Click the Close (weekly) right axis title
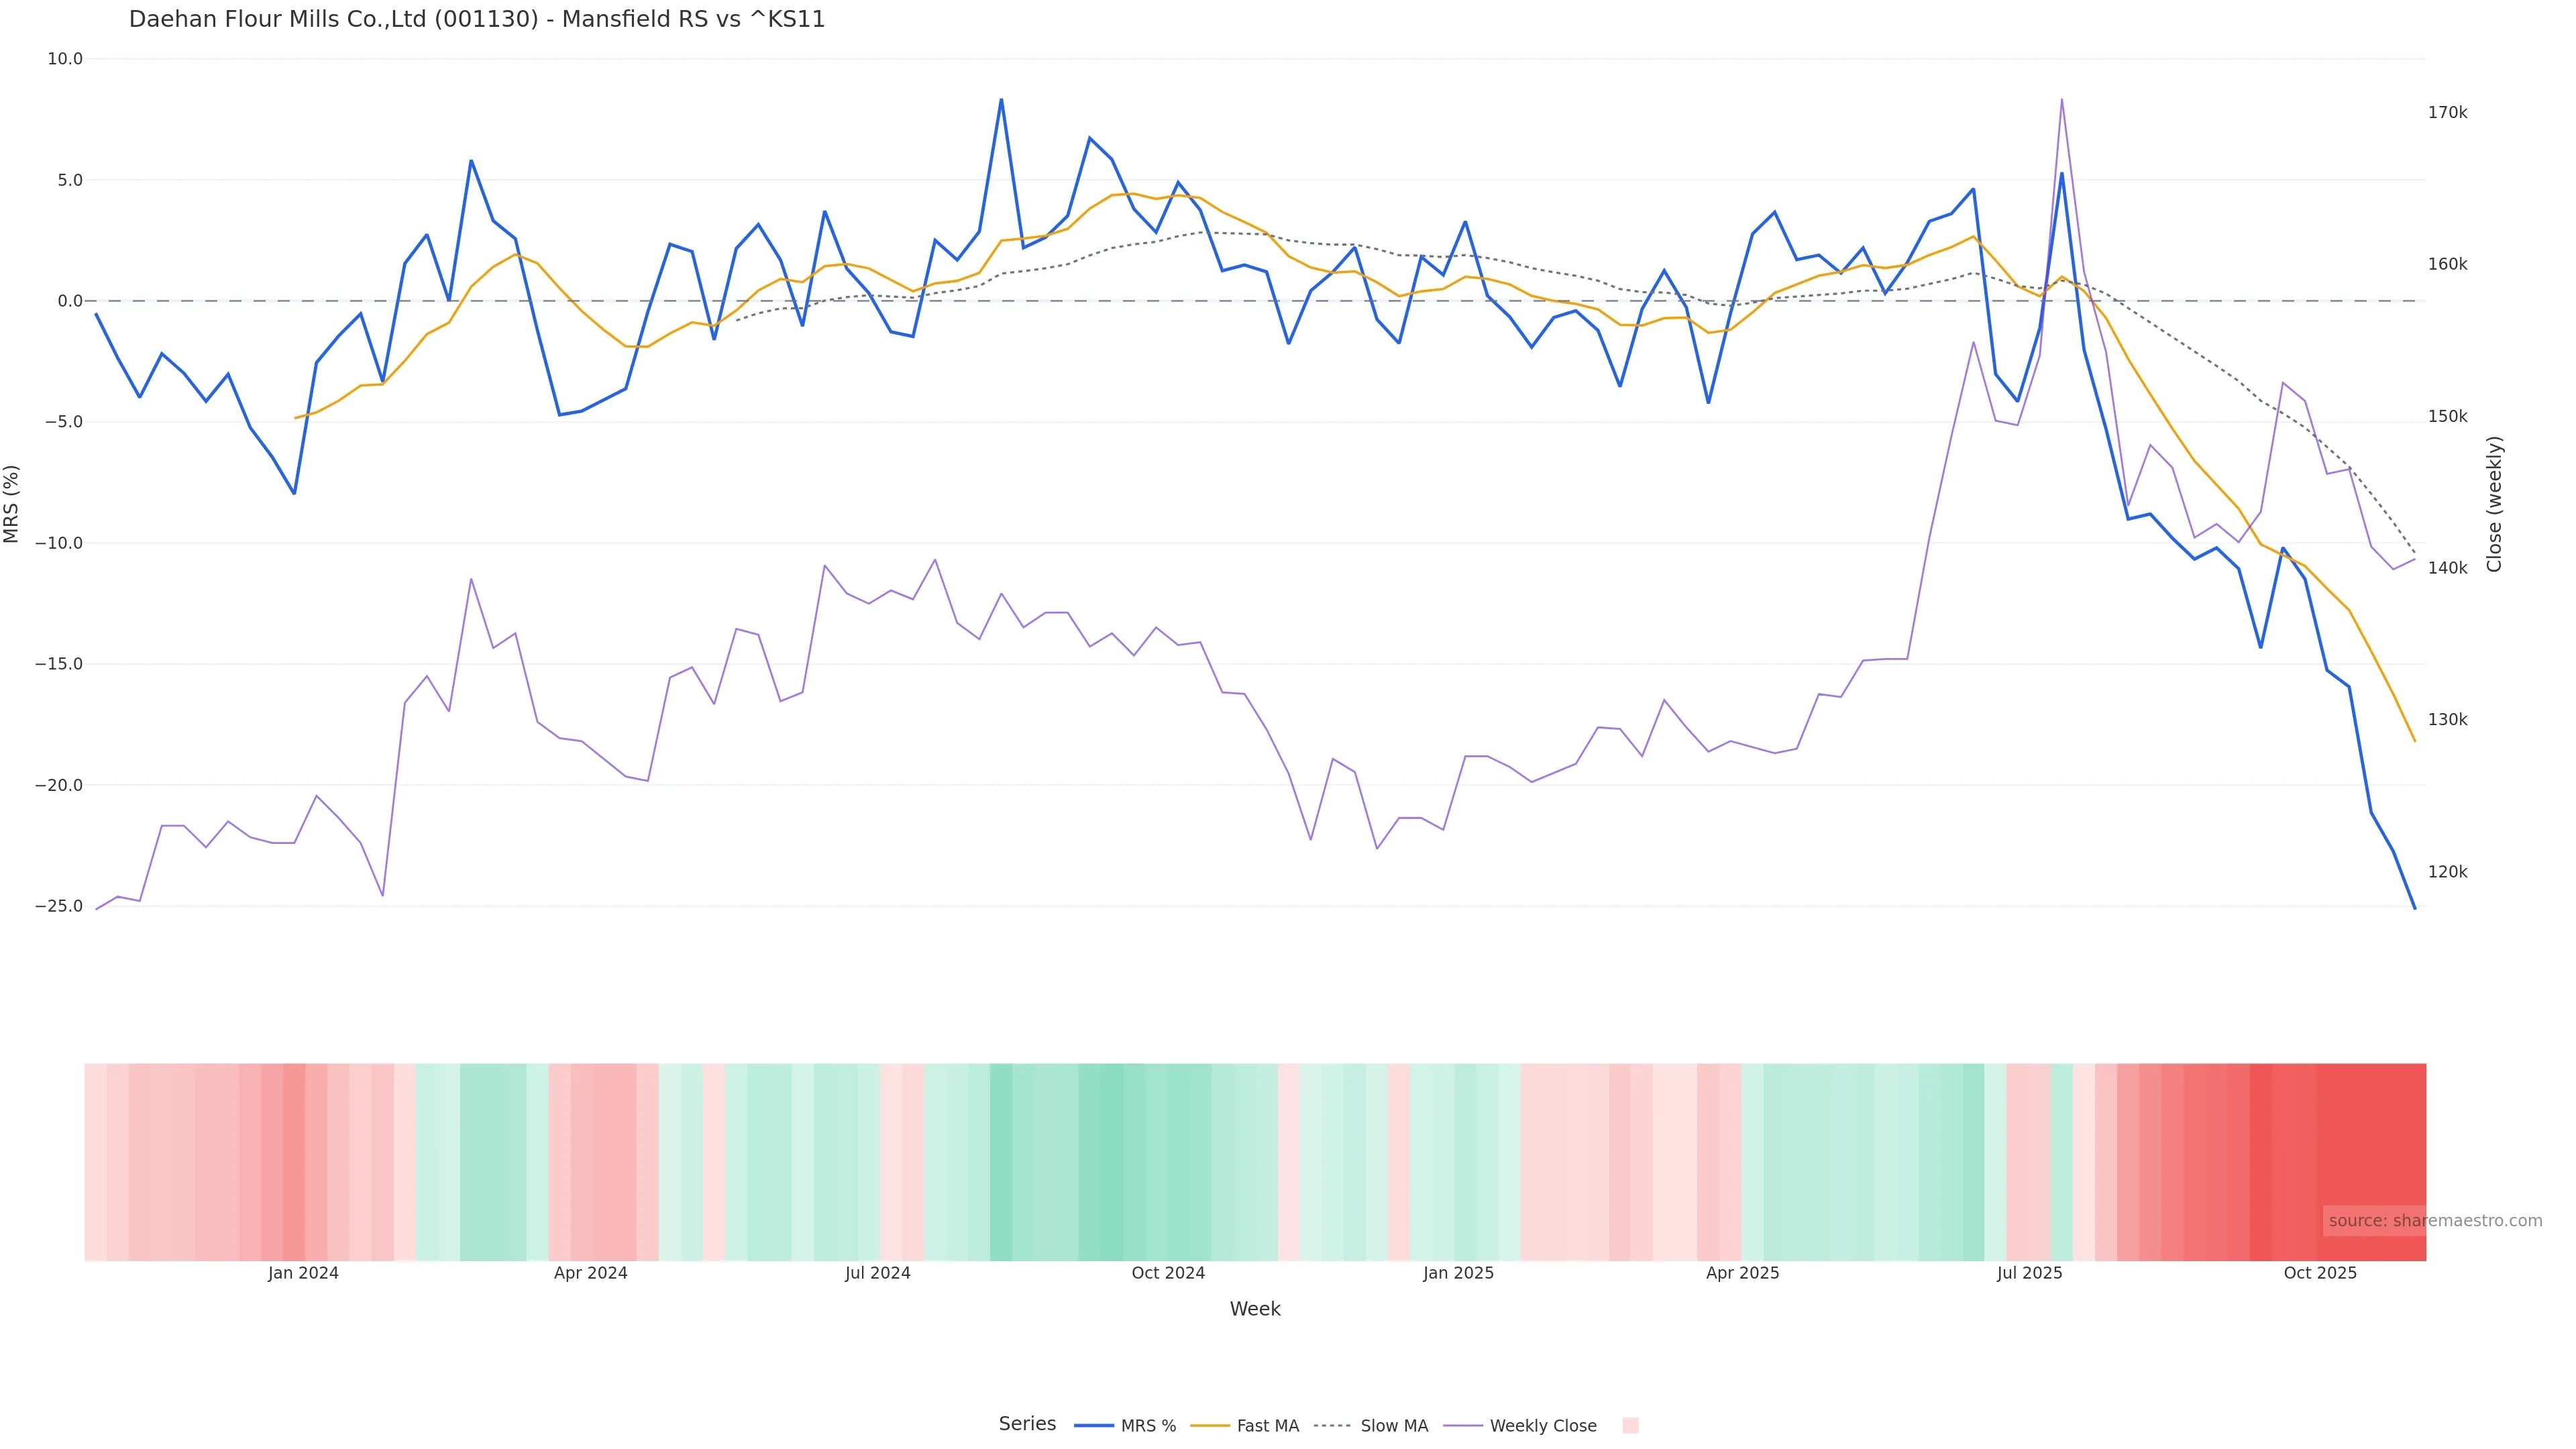The width and height of the screenshot is (2576, 1449). click(x=2494, y=504)
